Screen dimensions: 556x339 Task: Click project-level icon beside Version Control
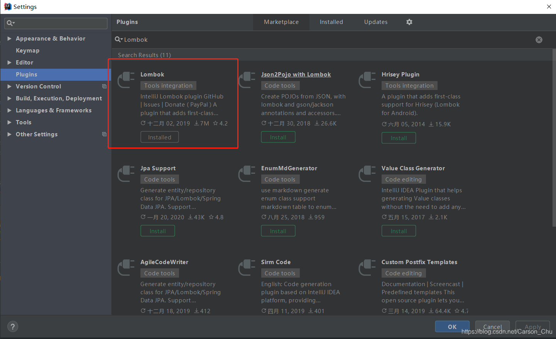[x=104, y=86]
